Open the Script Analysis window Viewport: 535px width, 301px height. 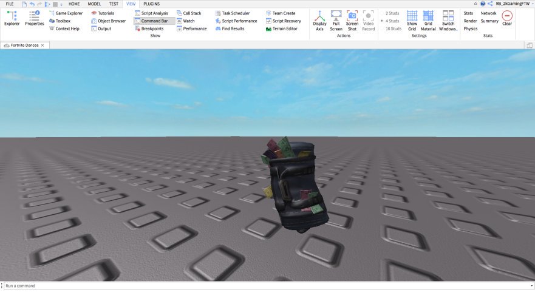coord(151,13)
